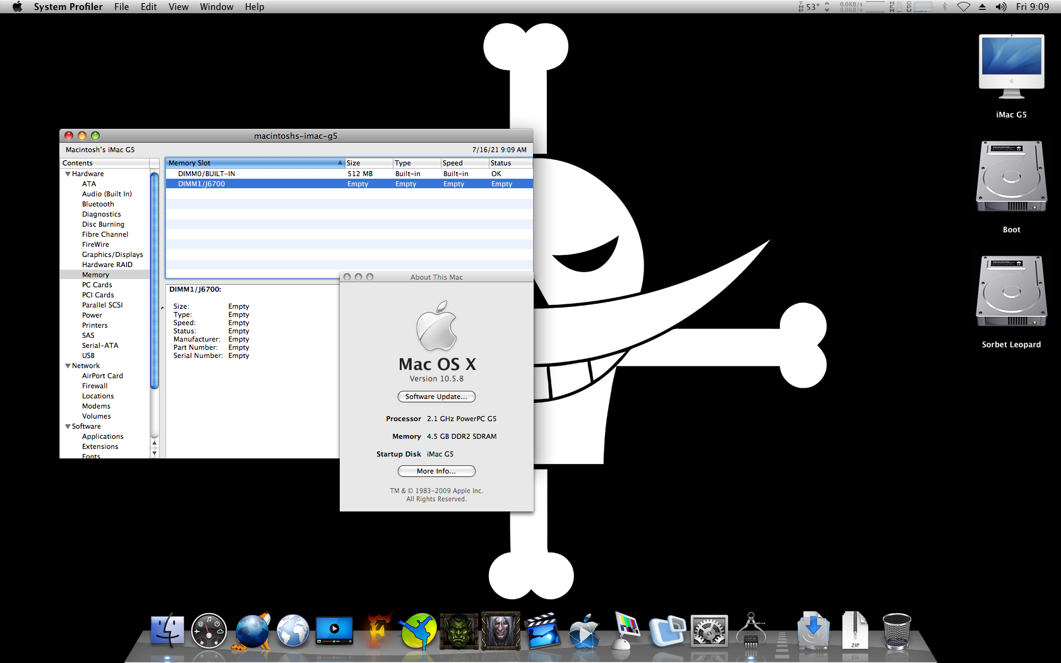Open the flaming F app in Dock
Image resolution: width=1061 pixels, height=663 pixels.
tap(377, 631)
